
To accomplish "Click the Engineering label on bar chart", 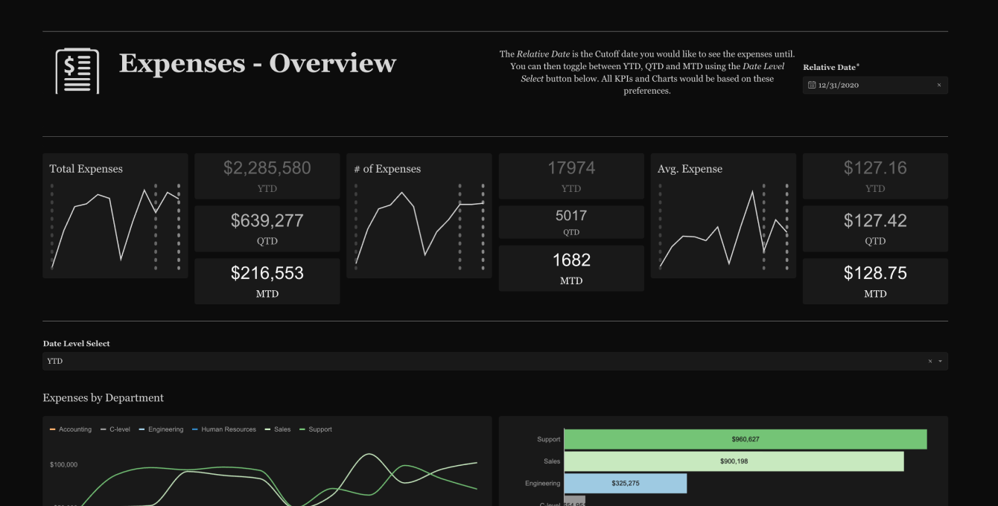I will point(542,484).
